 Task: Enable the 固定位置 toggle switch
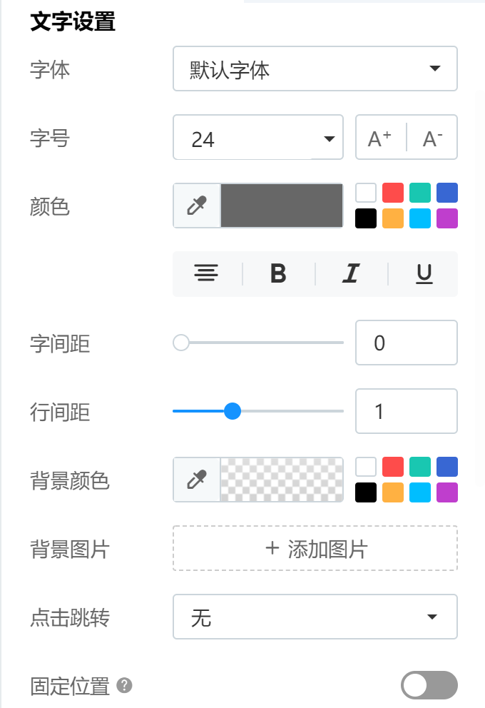pos(429,686)
